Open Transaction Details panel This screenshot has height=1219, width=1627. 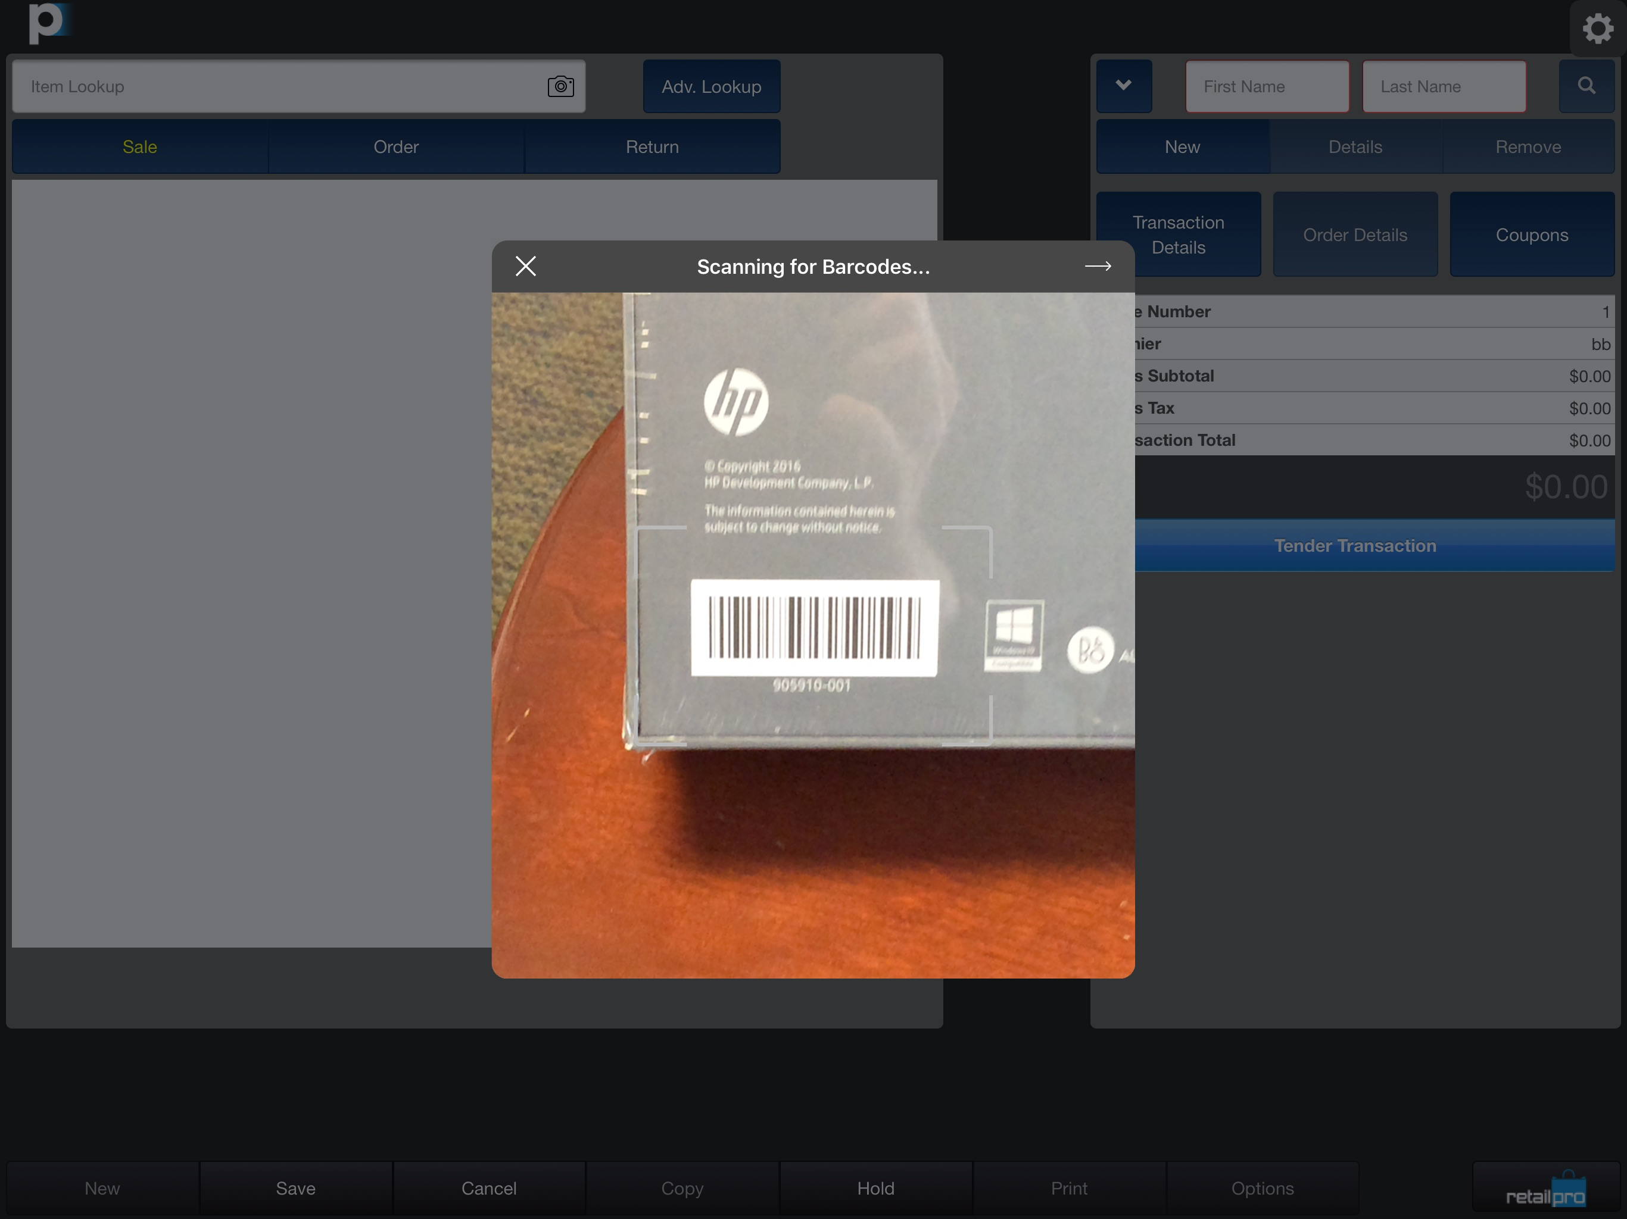(x=1179, y=235)
